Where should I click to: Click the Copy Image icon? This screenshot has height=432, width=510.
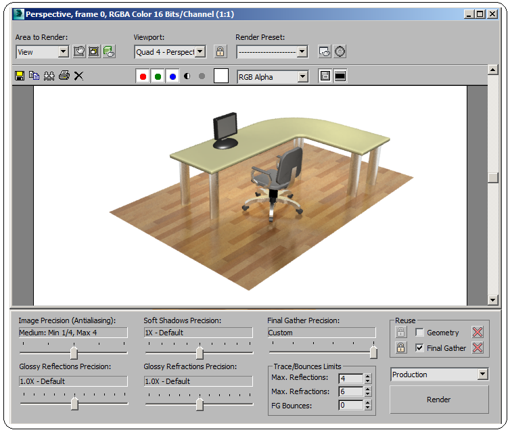click(34, 76)
